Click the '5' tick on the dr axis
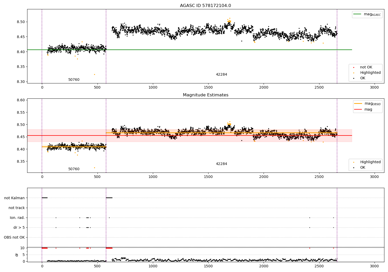 [x=24, y=255]
